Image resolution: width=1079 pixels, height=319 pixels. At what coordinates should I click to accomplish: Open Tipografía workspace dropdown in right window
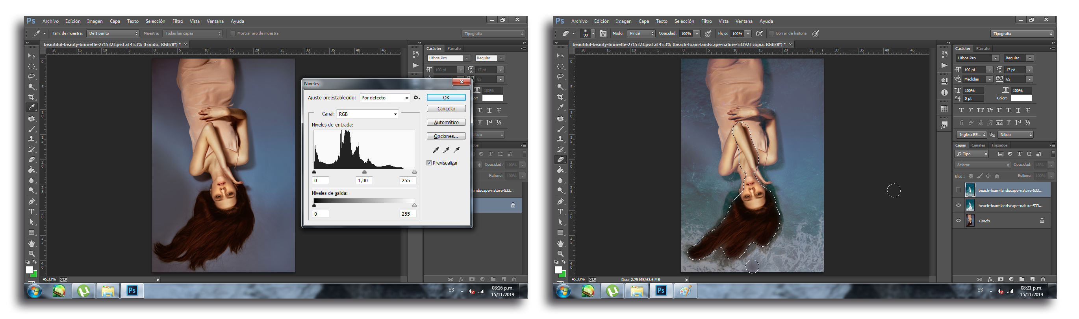point(1022,33)
